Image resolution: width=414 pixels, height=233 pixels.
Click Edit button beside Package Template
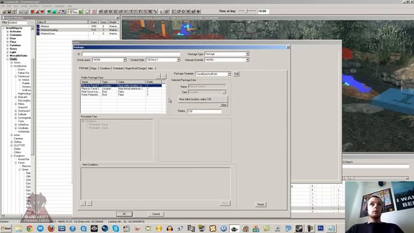(x=236, y=74)
